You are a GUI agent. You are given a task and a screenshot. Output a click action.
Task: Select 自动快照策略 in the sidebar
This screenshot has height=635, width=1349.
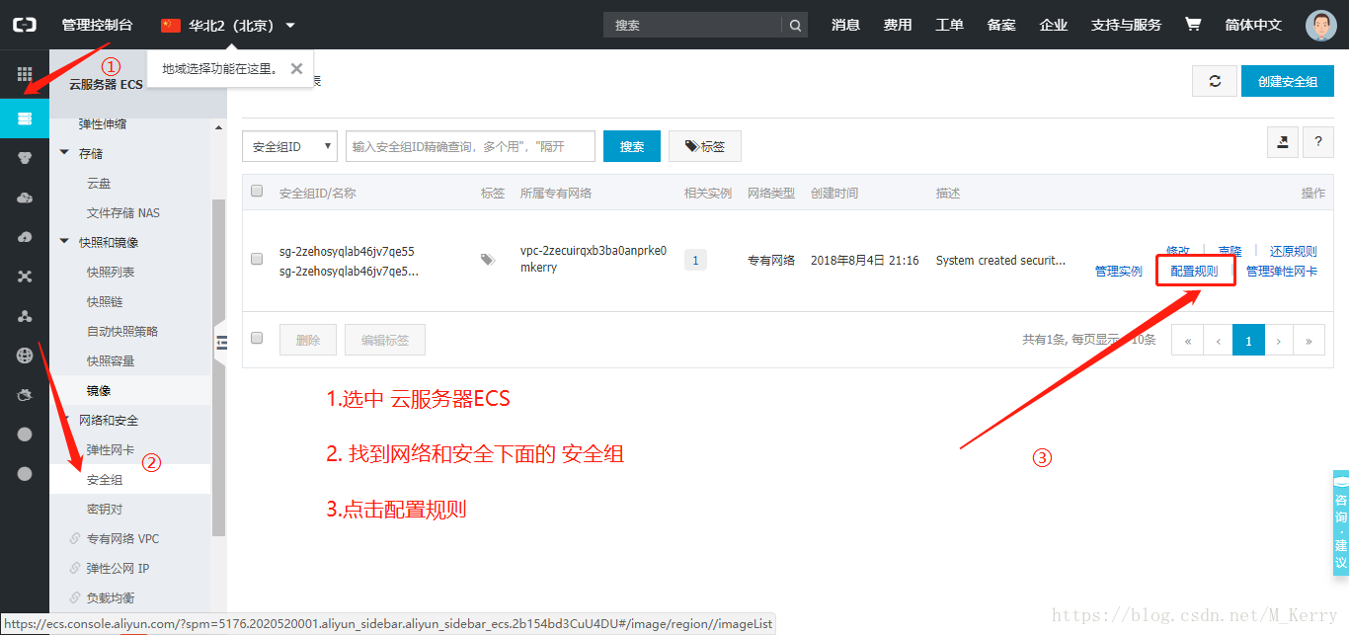point(122,331)
